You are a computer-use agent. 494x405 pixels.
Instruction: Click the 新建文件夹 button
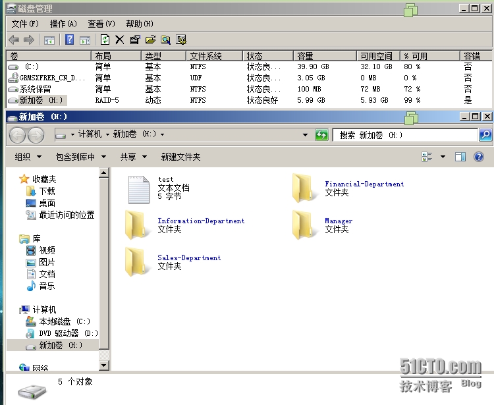tap(180, 157)
